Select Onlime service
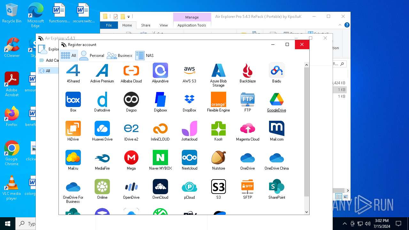 click(102, 189)
